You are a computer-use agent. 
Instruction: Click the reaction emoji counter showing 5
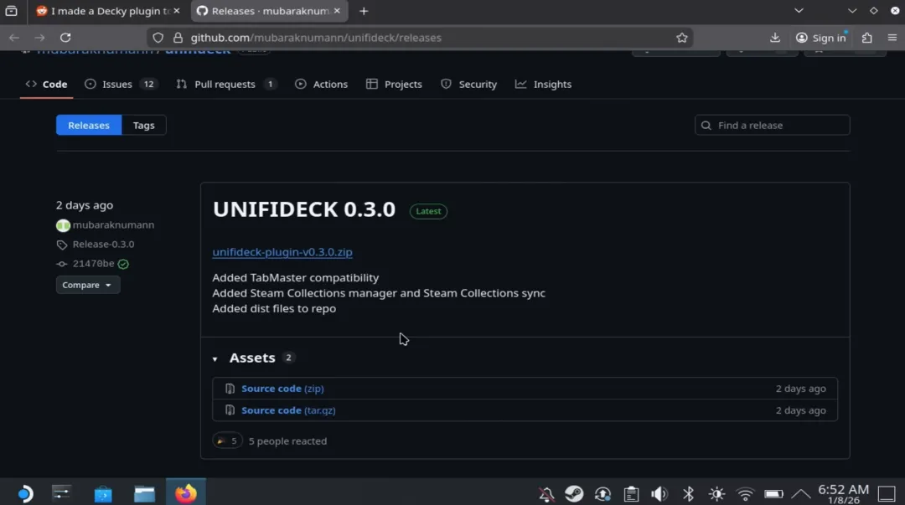227,441
